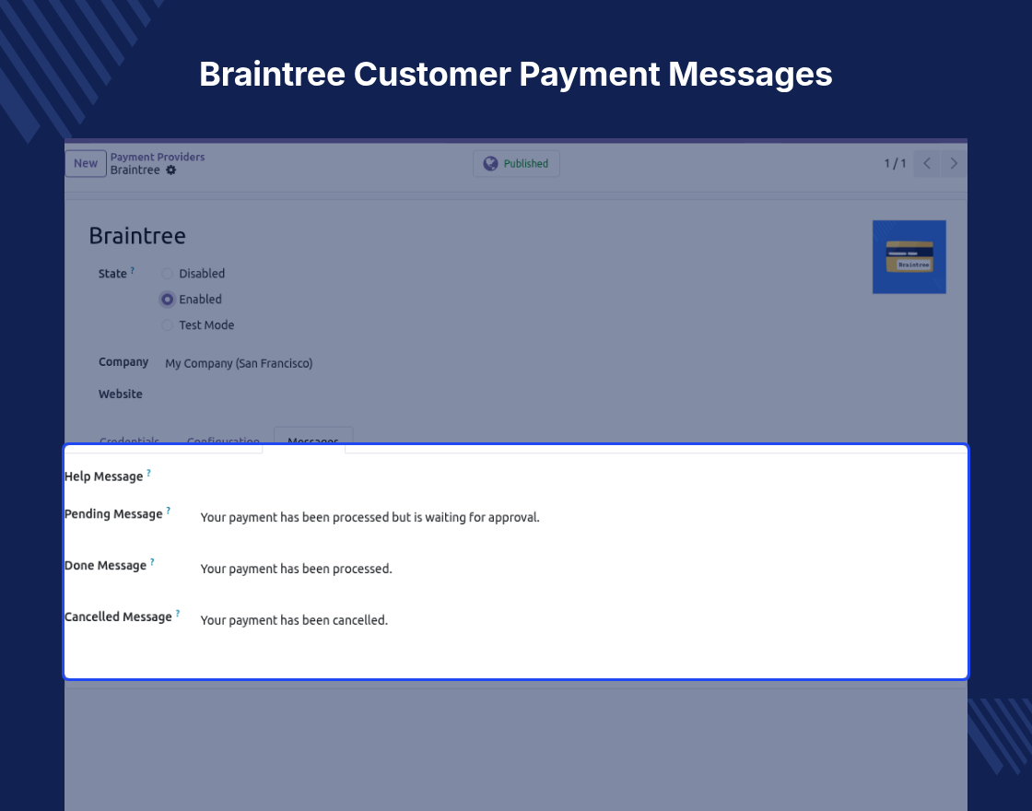
Task: Click the Help Message tooltip question mark
Action: [148, 473]
